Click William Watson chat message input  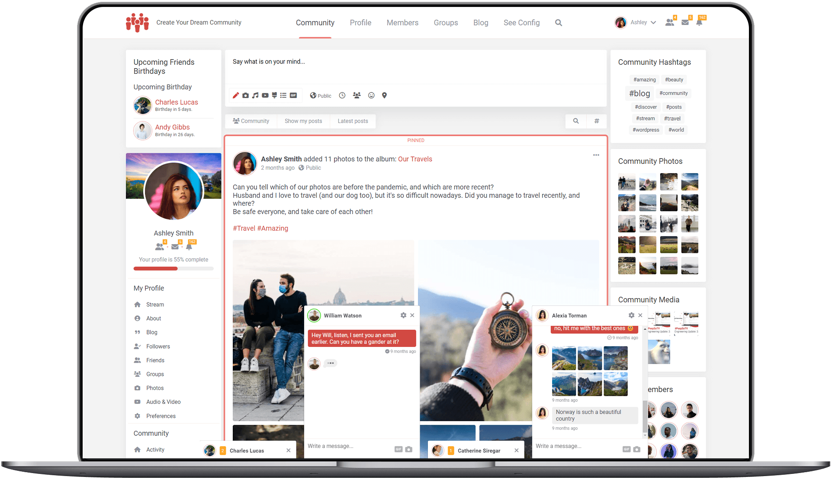[x=349, y=446]
